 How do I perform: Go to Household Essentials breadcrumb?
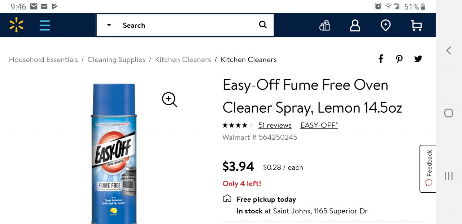point(43,60)
